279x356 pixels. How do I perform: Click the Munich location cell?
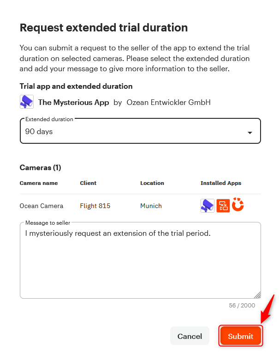pyautogui.click(x=151, y=206)
